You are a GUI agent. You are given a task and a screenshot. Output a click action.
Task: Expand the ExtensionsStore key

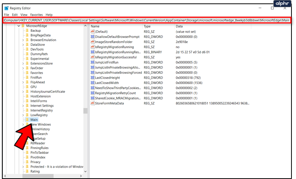(x=23, y=63)
